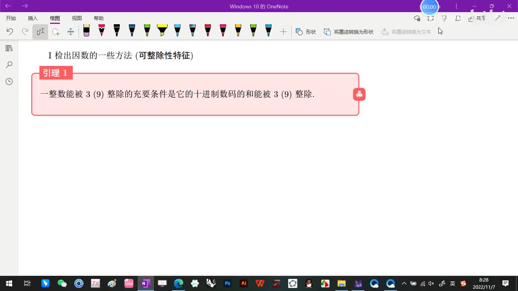Check the cloud sync status icon
This screenshot has width=518, height=291.
(417, 18)
